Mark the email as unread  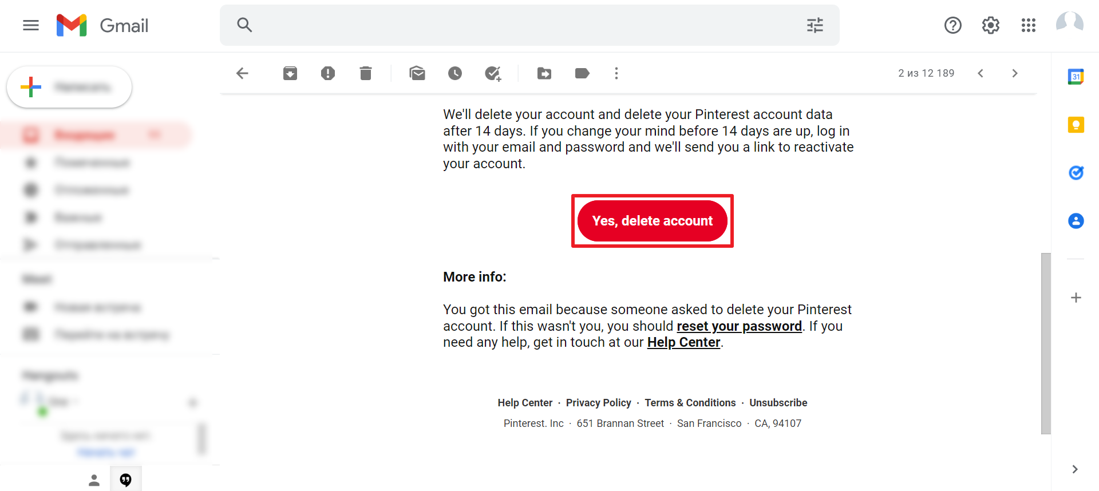[417, 73]
